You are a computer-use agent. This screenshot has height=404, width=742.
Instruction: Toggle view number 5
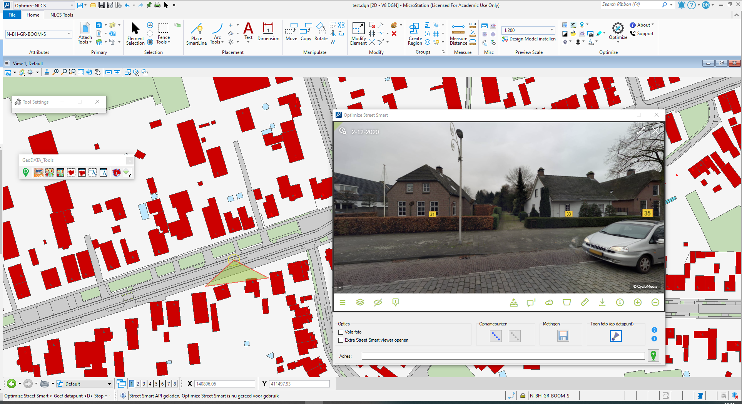[x=156, y=384]
